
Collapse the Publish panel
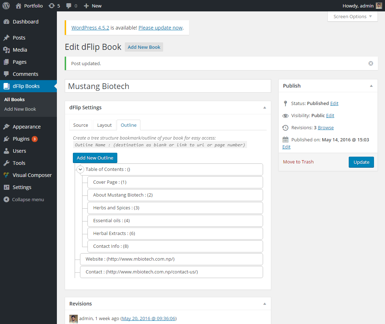tap(371, 86)
